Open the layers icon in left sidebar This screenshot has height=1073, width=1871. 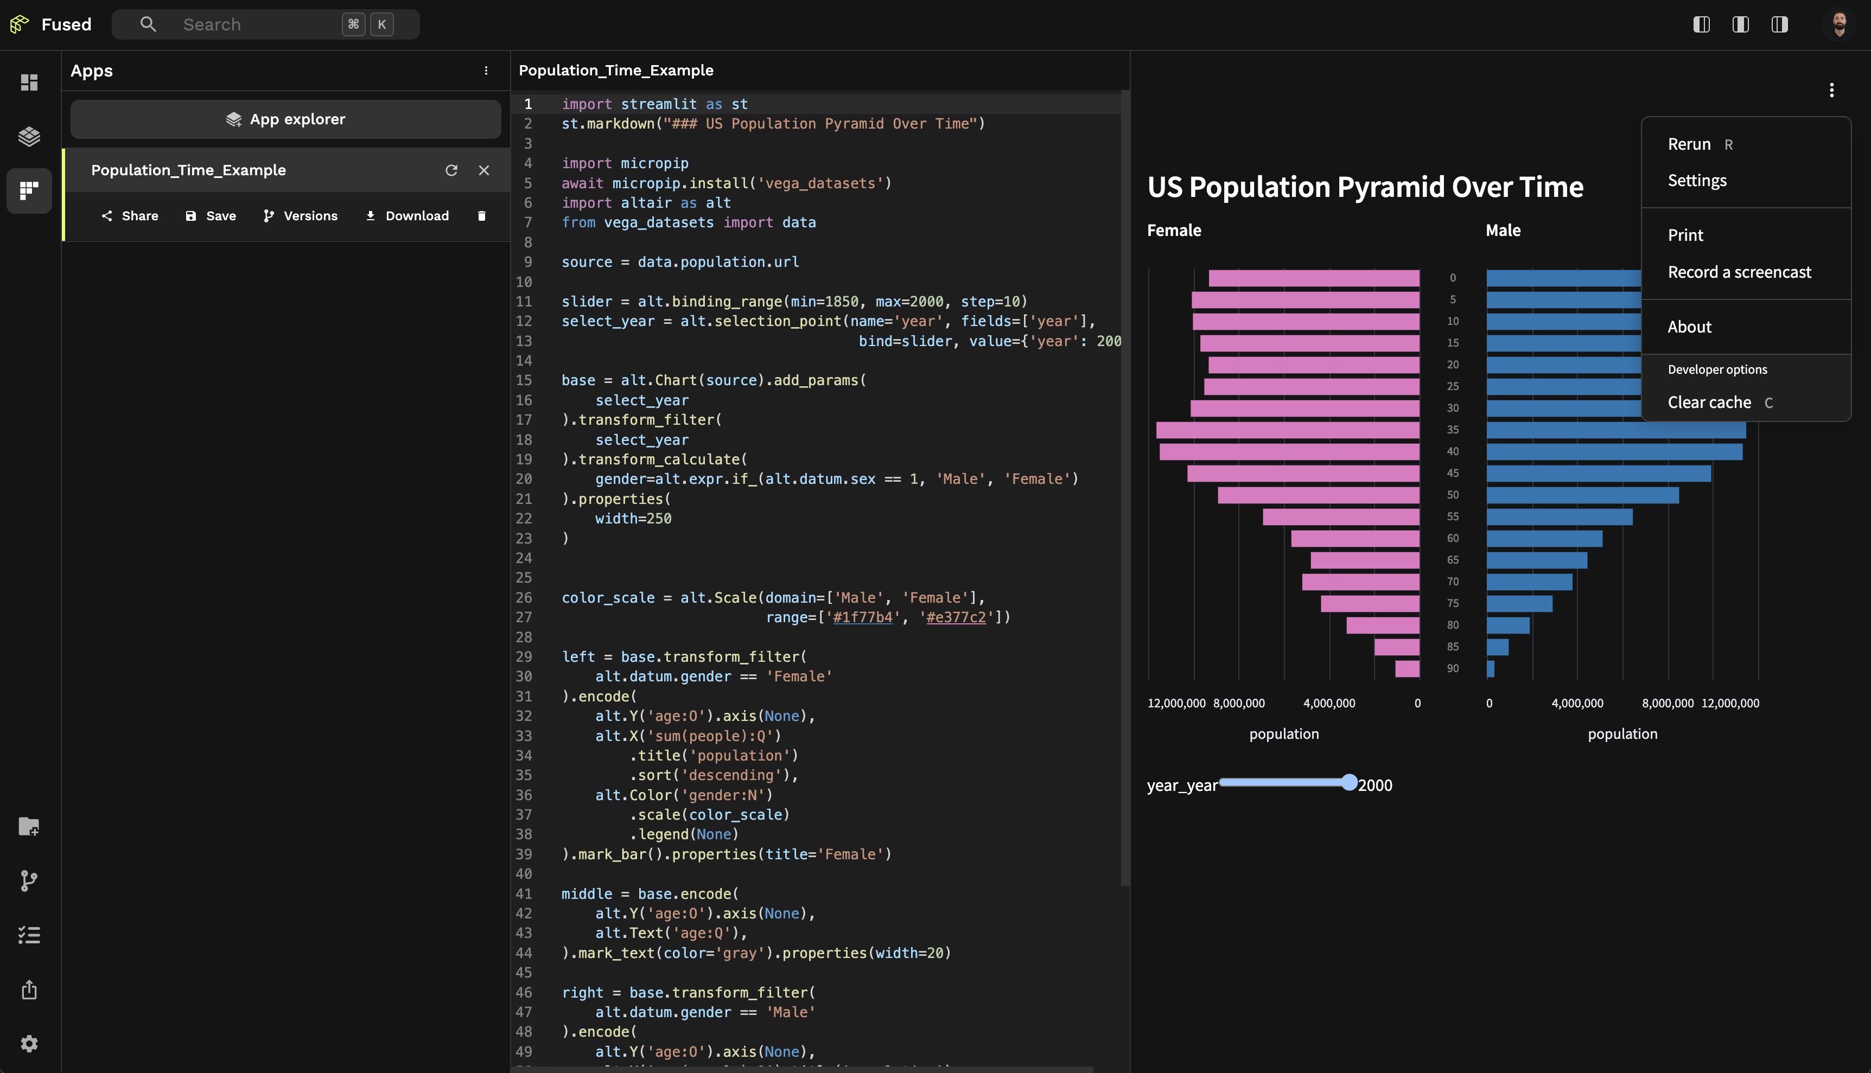(x=29, y=136)
